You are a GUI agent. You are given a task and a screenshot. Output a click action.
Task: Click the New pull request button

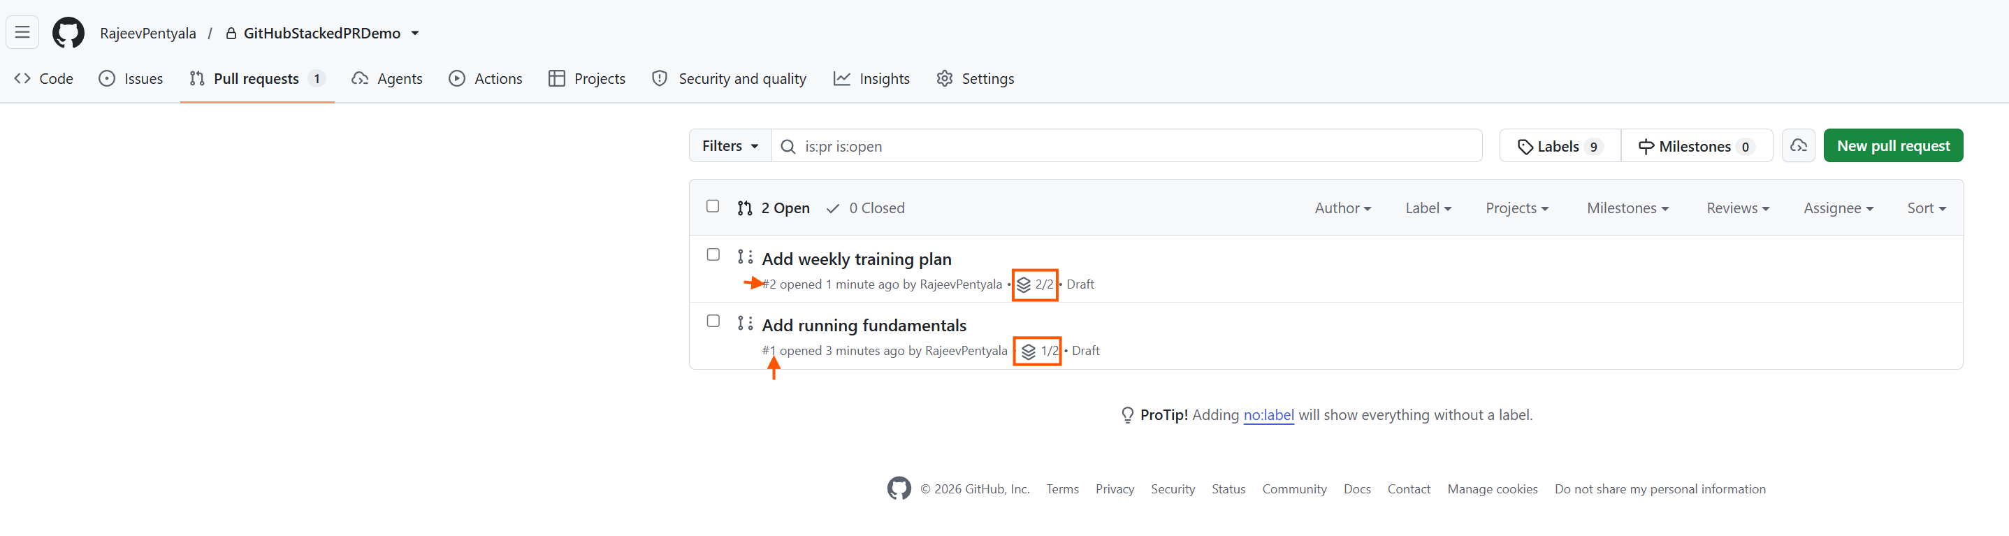click(x=1893, y=146)
